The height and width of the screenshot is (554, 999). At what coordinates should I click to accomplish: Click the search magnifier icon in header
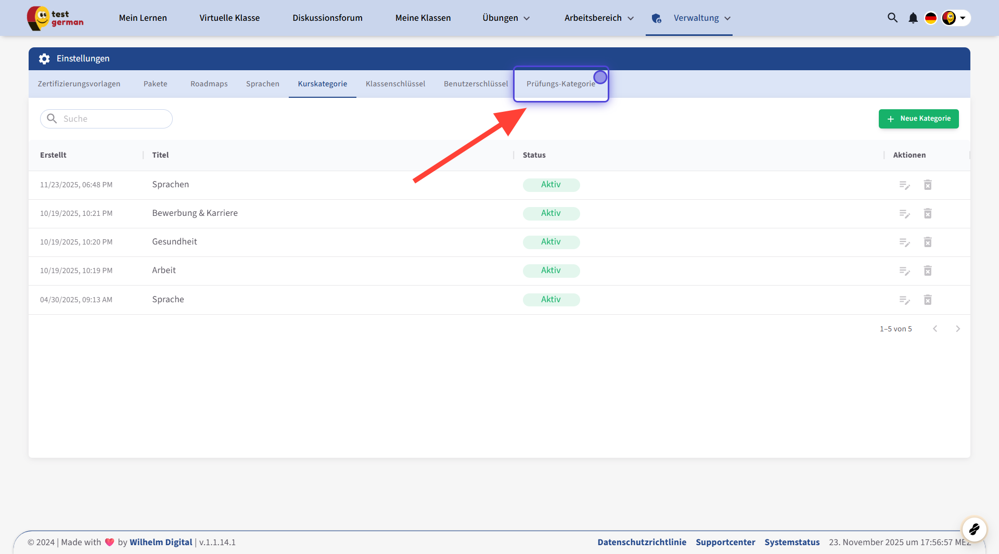pos(892,18)
